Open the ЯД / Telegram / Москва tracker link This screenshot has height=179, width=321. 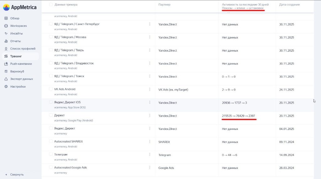(70, 37)
